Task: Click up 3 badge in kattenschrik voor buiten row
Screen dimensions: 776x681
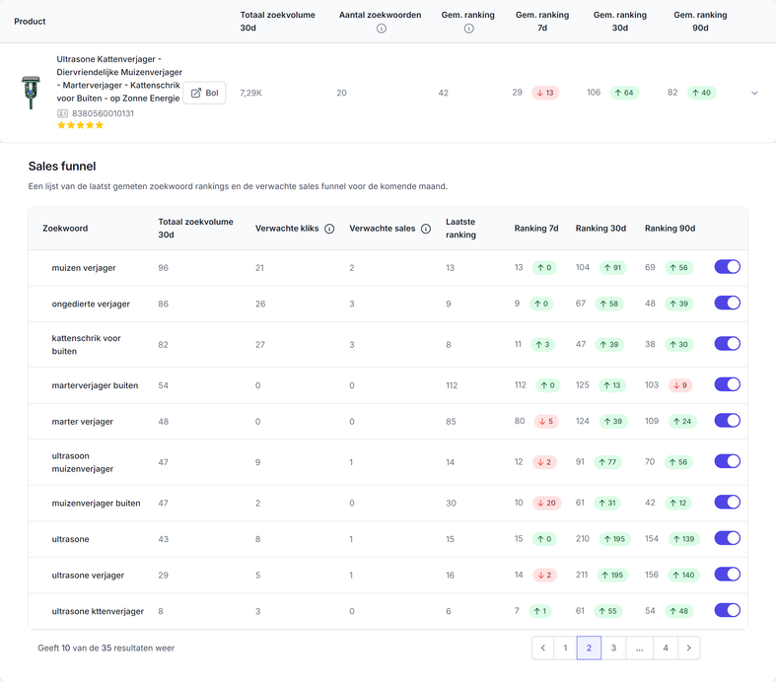Action: (542, 344)
